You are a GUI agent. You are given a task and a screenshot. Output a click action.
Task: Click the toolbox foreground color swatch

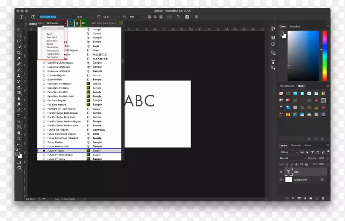(x=18, y=154)
